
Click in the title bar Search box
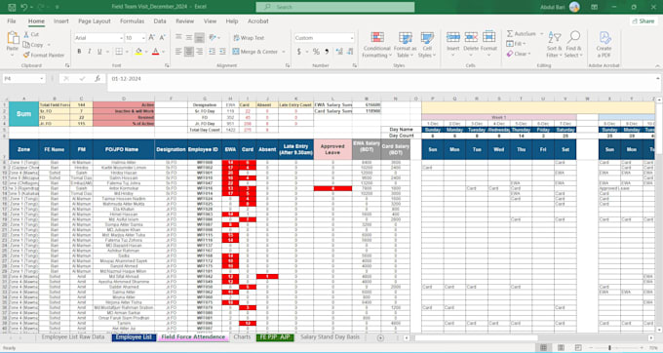click(334, 7)
